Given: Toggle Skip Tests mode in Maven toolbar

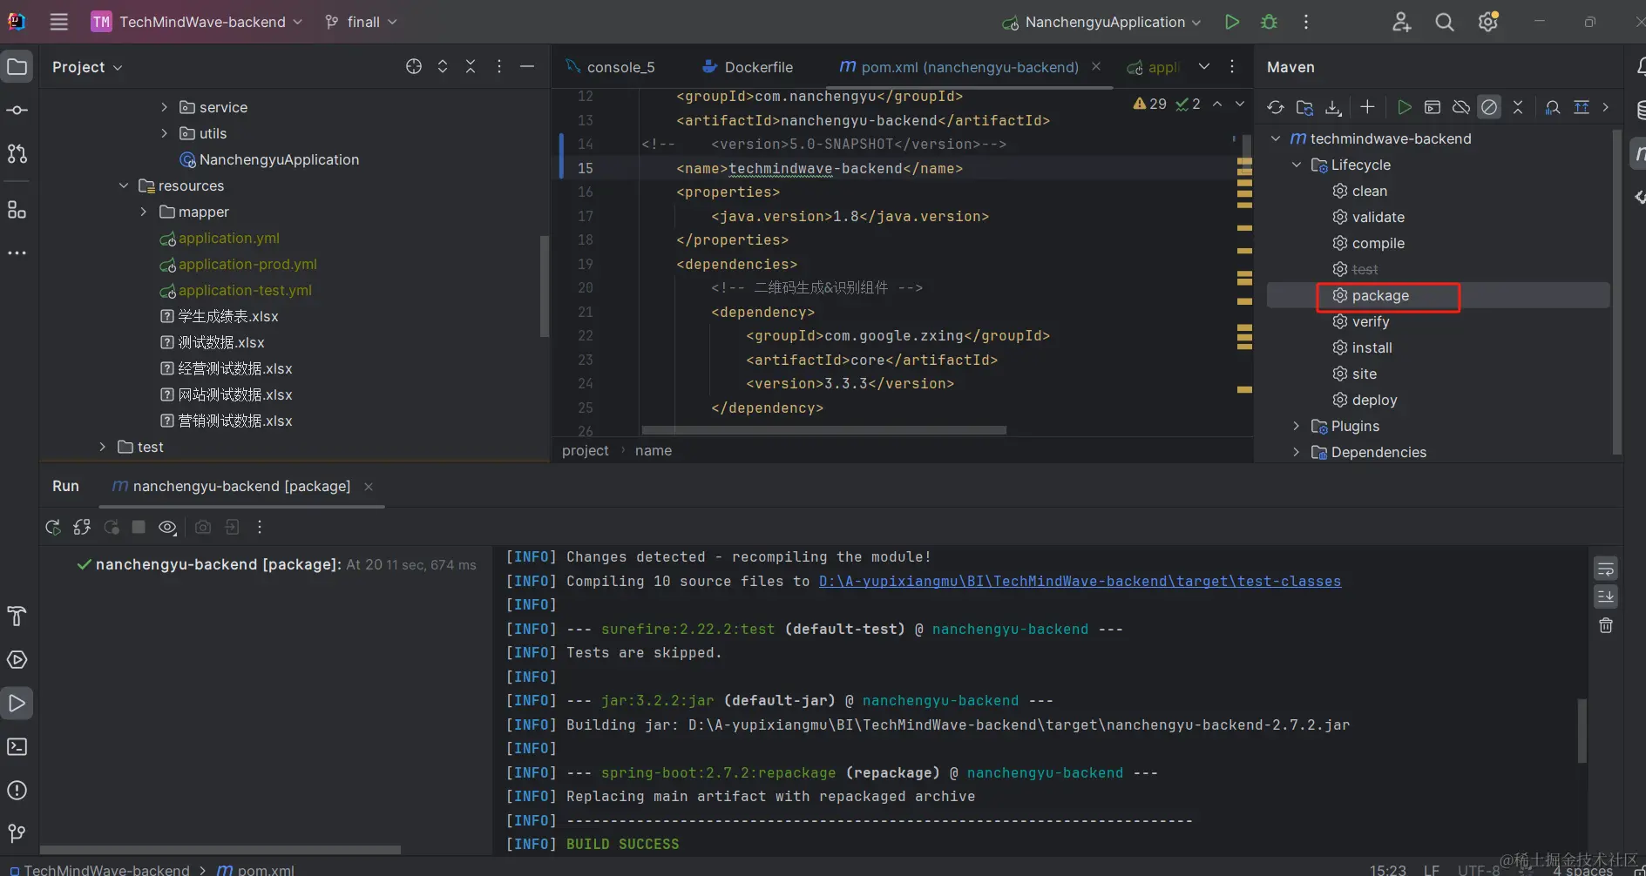Looking at the screenshot, I should click(x=1489, y=107).
